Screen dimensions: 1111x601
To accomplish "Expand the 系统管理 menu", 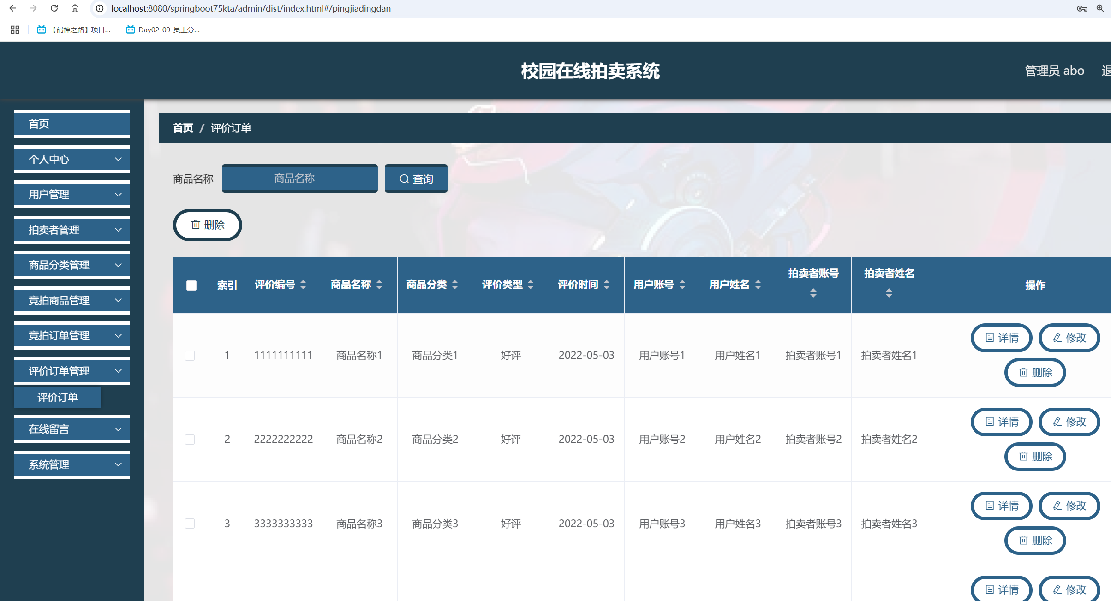I will click(72, 464).
